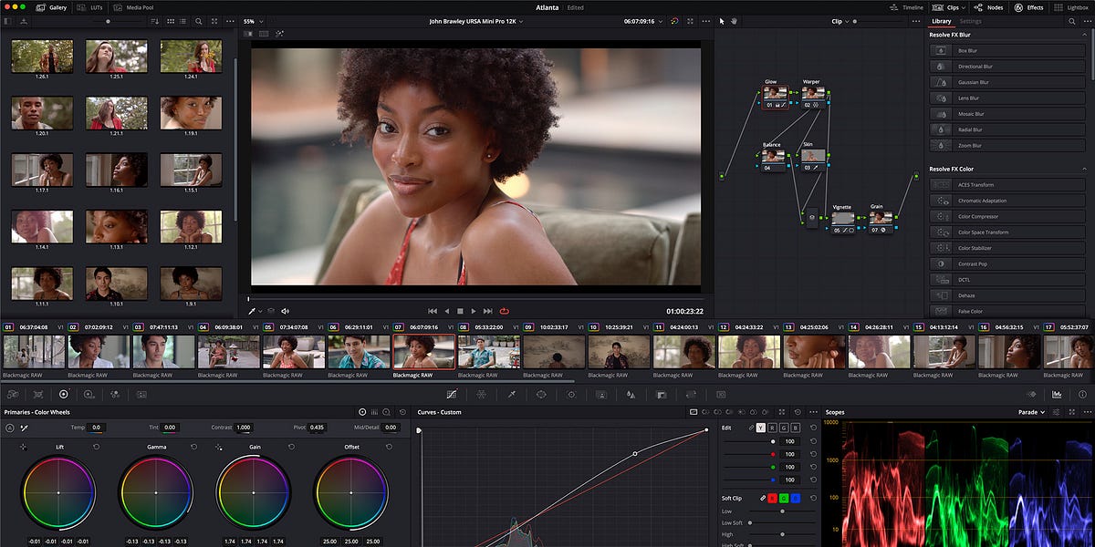
Task: Toggle the Soft Clip red channel
Action: click(x=772, y=498)
